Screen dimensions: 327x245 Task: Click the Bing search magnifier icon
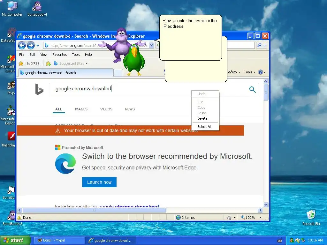pyautogui.click(x=252, y=90)
